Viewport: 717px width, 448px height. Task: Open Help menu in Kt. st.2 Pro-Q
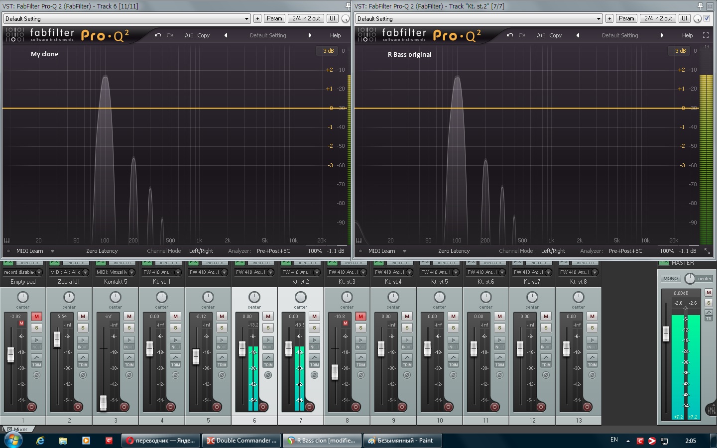[x=688, y=35]
